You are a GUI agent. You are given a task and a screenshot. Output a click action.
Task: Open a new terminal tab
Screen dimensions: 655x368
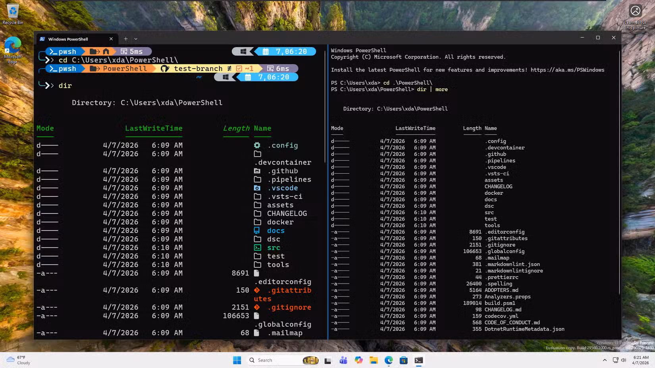125,39
